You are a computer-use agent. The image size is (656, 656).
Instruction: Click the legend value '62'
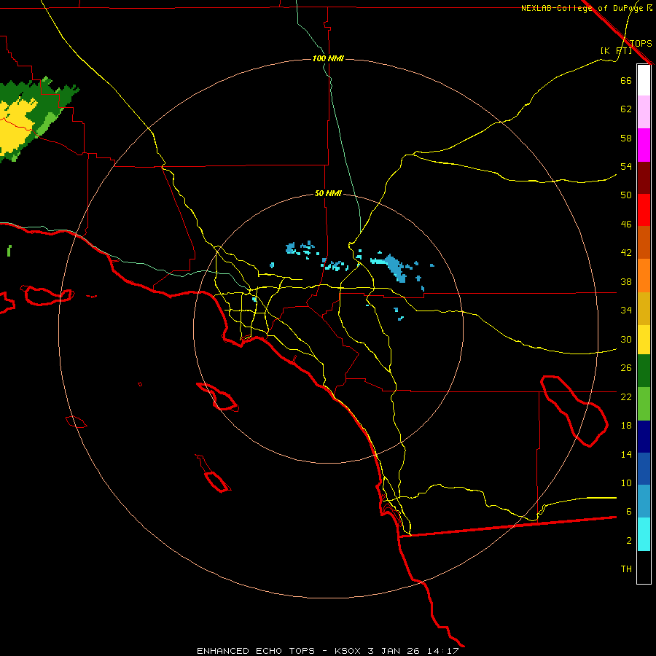[626, 109]
